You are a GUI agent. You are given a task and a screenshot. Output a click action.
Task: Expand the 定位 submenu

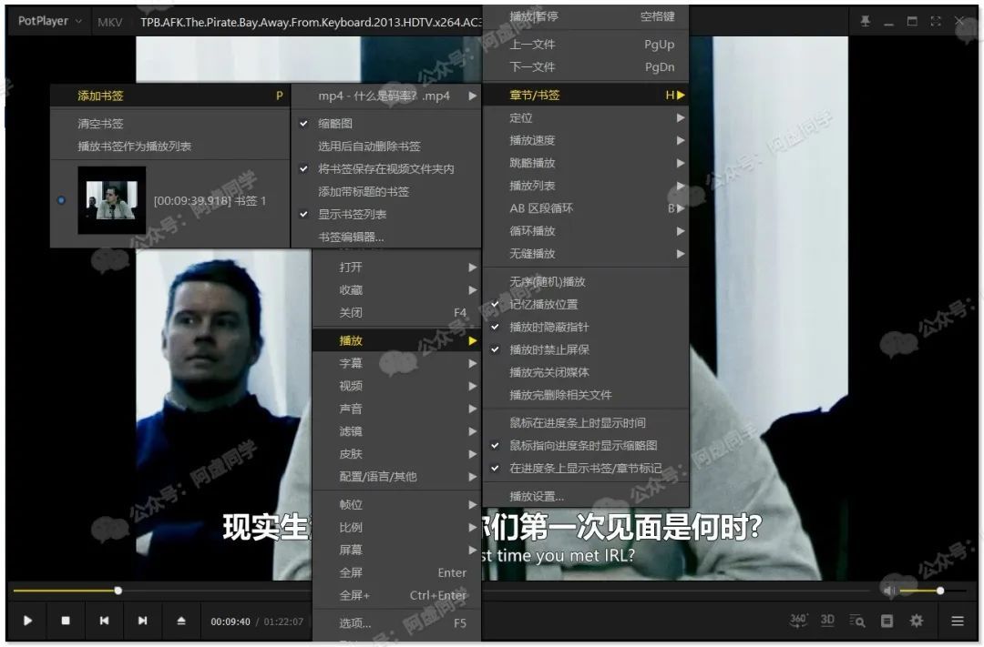[586, 118]
